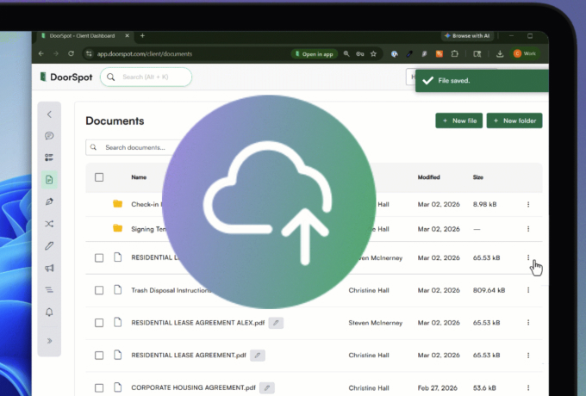This screenshot has height=396, width=586.
Task: Click the sign badge beside CORPORATE HOUSING AGREEMENT.pdf
Action: tap(267, 387)
